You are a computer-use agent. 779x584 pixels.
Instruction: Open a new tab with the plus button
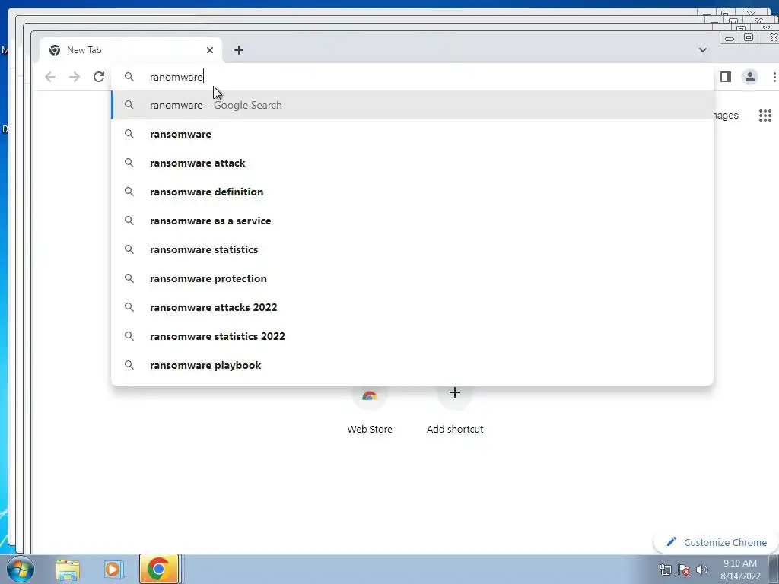point(239,50)
